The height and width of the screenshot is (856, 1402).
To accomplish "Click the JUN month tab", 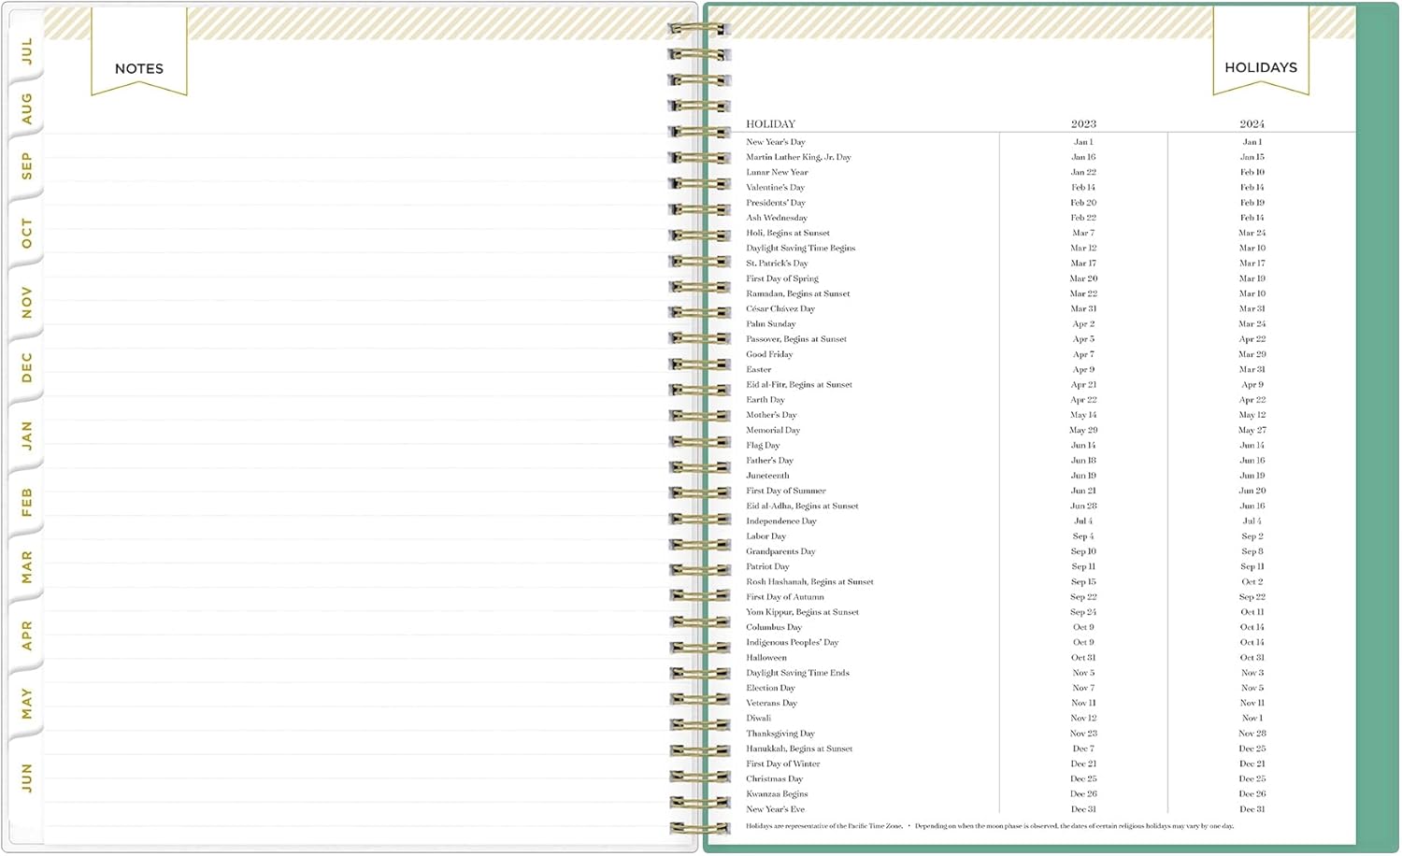I will [x=26, y=778].
